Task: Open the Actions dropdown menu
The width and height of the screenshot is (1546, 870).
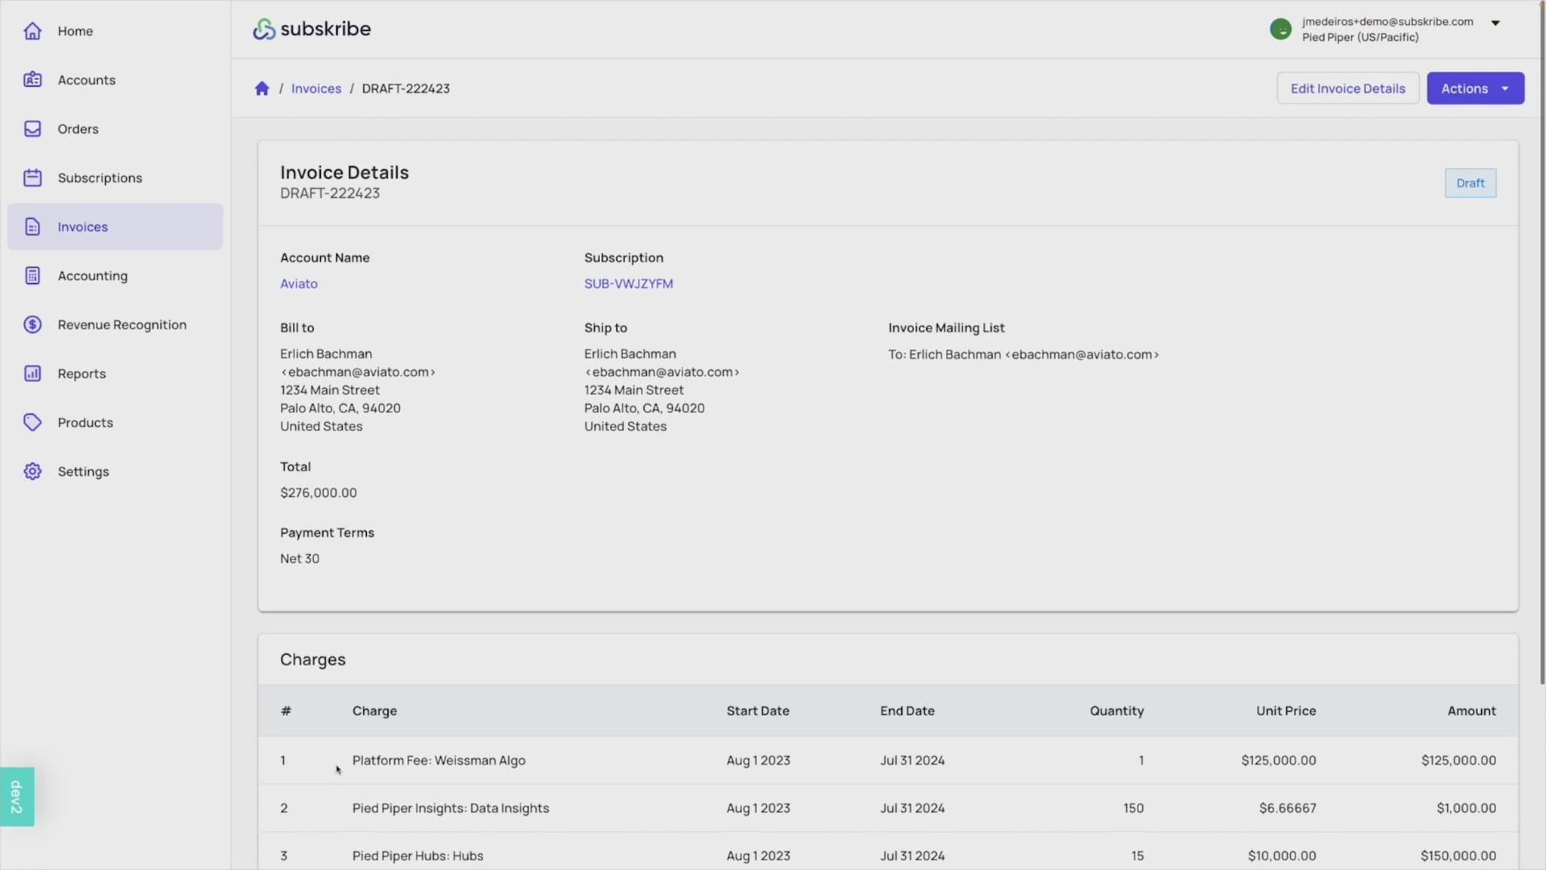Action: (x=1474, y=88)
